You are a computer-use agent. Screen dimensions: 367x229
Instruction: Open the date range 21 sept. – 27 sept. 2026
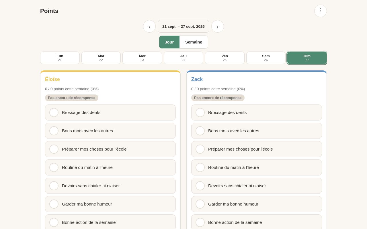tap(183, 26)
